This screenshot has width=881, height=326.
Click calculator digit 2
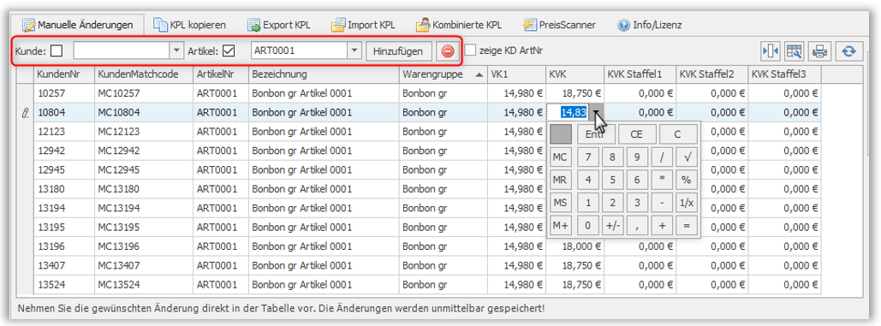click(612, 203)
